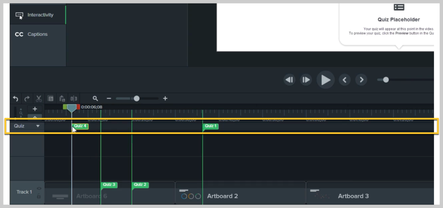Paste media using the paste icon
The width and height of the screenshot is (443, 208).
(62, 99)
